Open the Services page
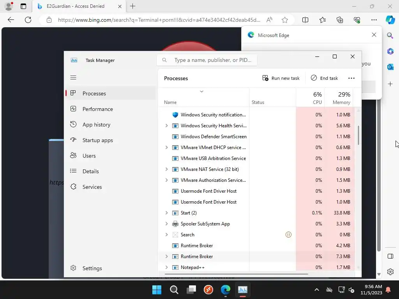This screenshot has height=299, width=399. (111, 187)
